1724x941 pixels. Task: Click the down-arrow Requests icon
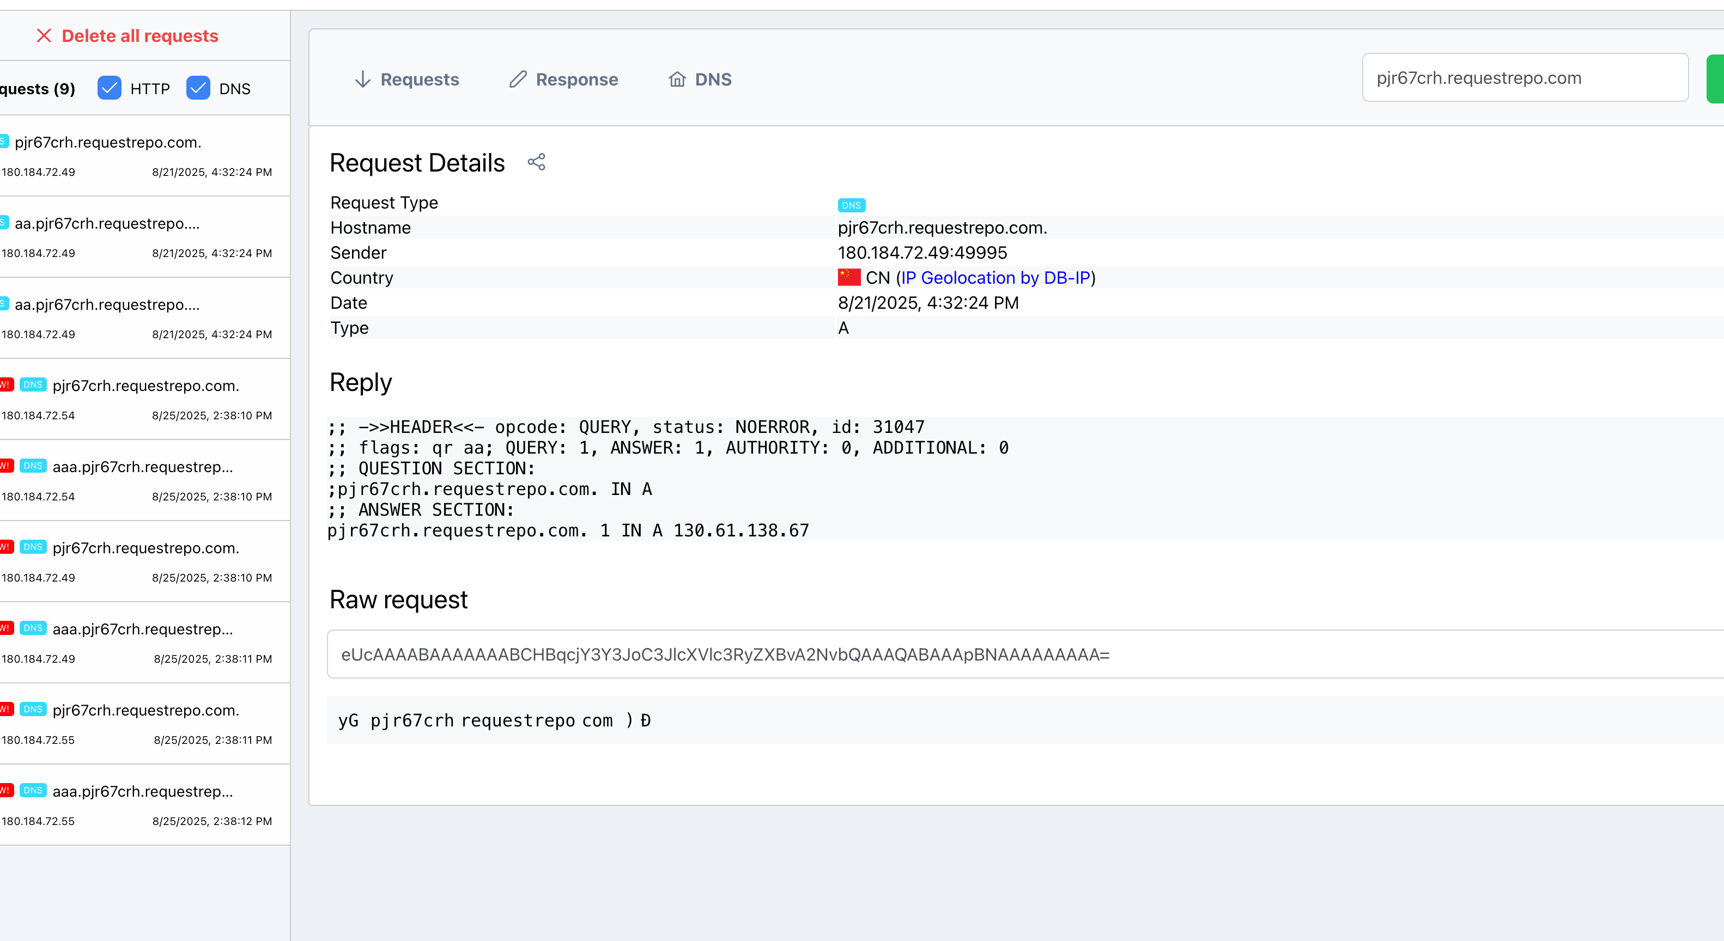(362, 80)
